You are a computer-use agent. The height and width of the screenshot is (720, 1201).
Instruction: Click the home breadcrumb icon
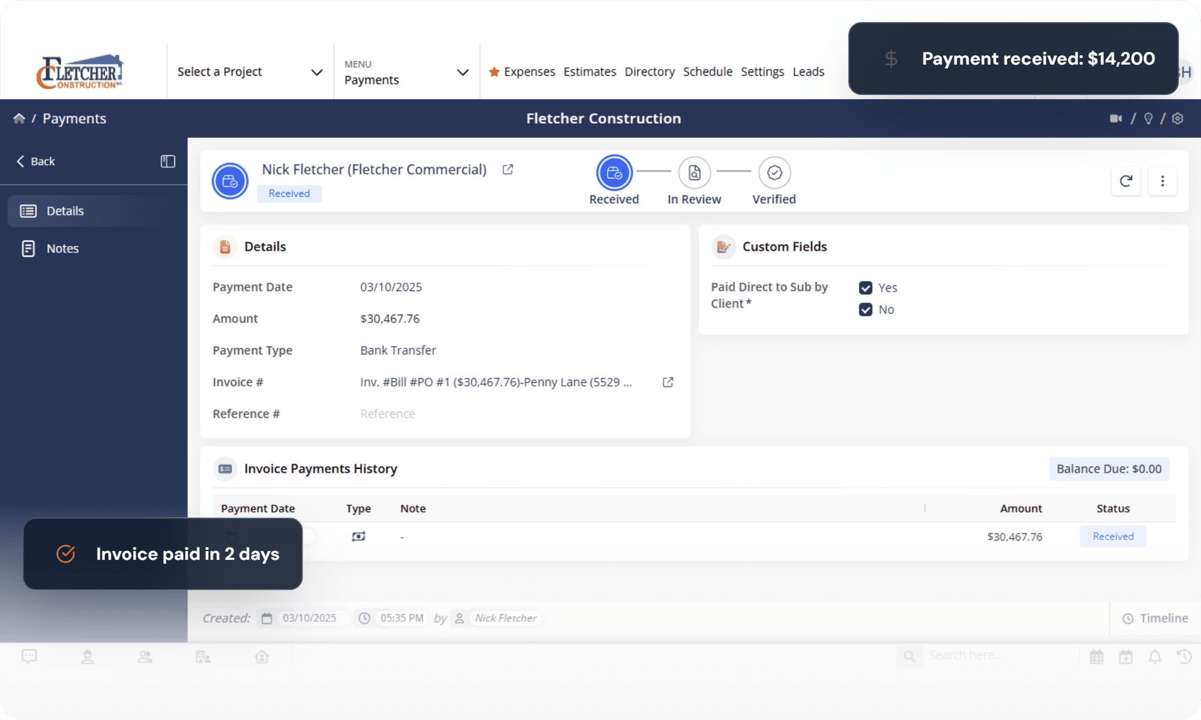[19, 119]
